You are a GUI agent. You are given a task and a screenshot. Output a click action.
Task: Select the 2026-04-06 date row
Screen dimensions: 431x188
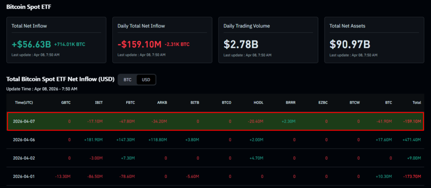point(215,140)
